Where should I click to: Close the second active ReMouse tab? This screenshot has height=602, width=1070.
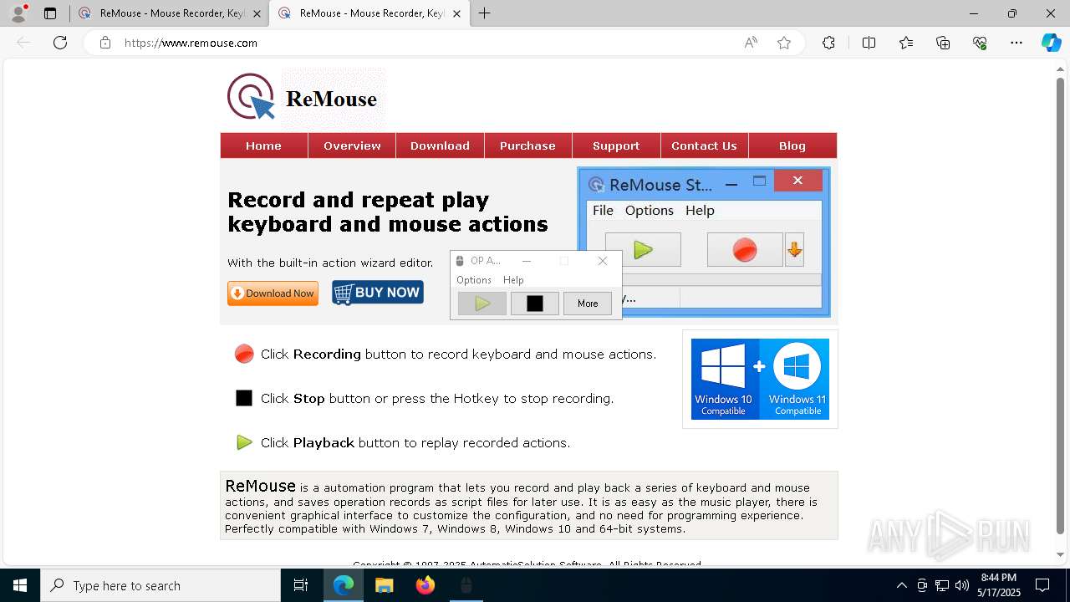point(456,13)
